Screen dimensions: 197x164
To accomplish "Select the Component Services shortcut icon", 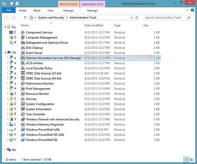I will (x=23, y=32).
